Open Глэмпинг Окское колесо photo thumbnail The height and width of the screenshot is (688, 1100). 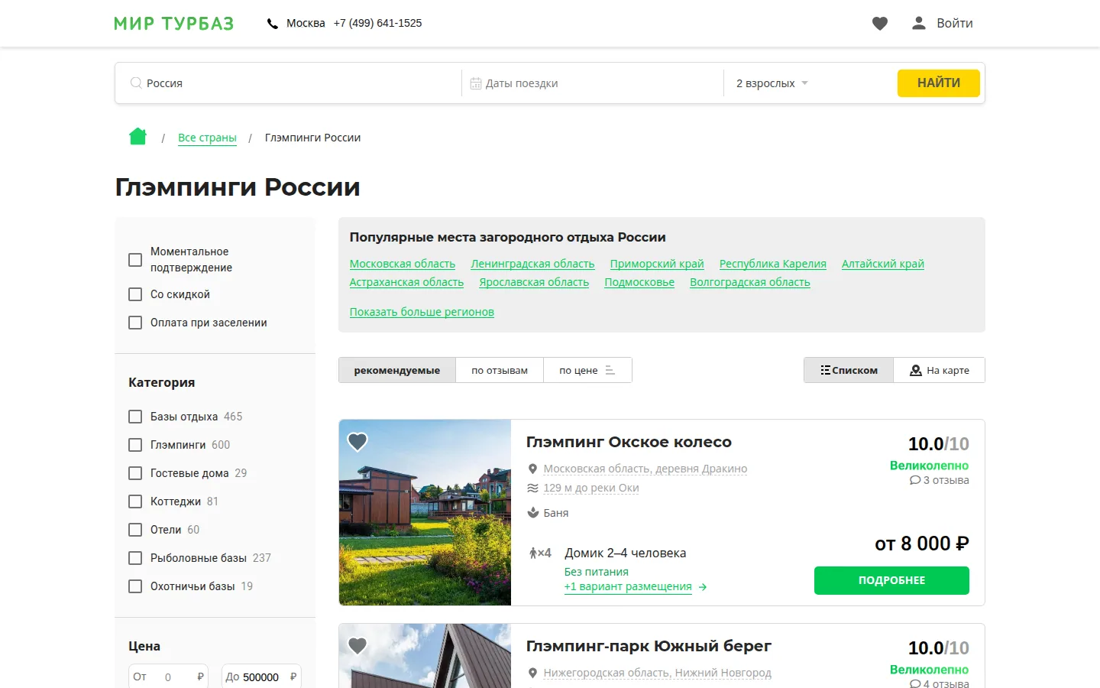click(x=425, y=512)
